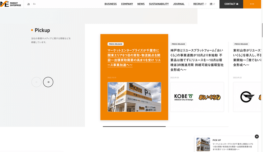Click the Higashimurayama city emblem image
Viewport: 263px width, 152px height.
247,97
